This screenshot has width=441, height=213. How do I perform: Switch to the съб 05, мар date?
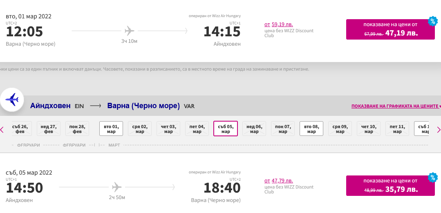[x=226, y=129]
